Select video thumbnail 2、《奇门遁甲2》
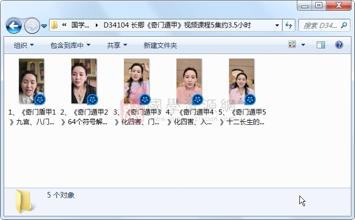The width and height of the screenshot is (355, 220). pyautogui.click(x=84, y=81)
